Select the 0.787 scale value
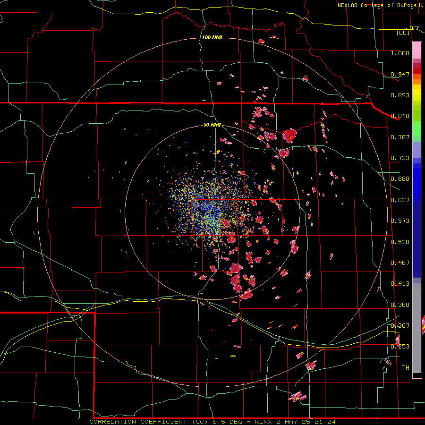Image resolution: width=425 pixels, height=425 pixels. [400, 137]
